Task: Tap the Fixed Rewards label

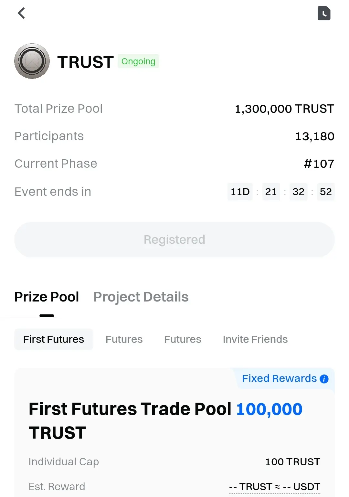Action: click(x=279, y=378)
